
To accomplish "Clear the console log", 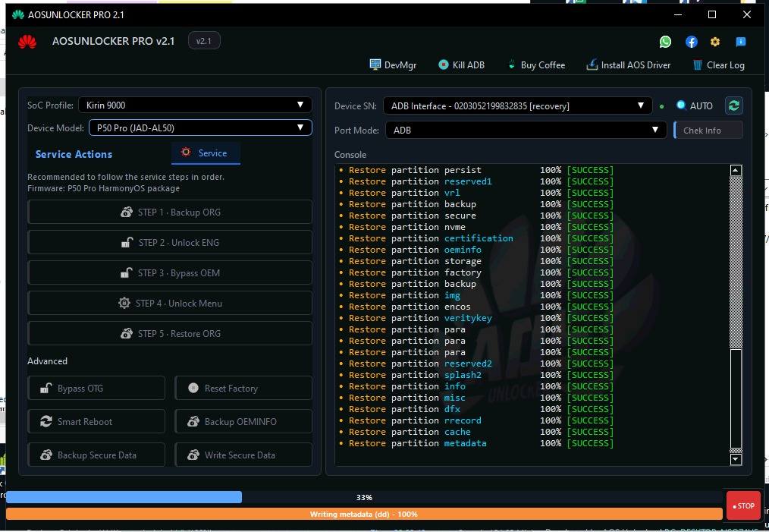I will [x=718, y=65].
